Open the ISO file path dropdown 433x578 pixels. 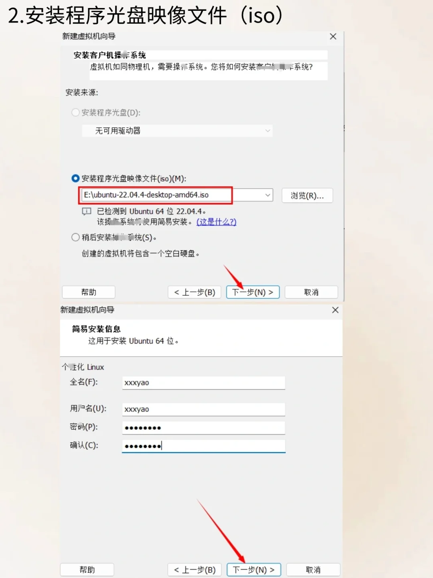267,195
